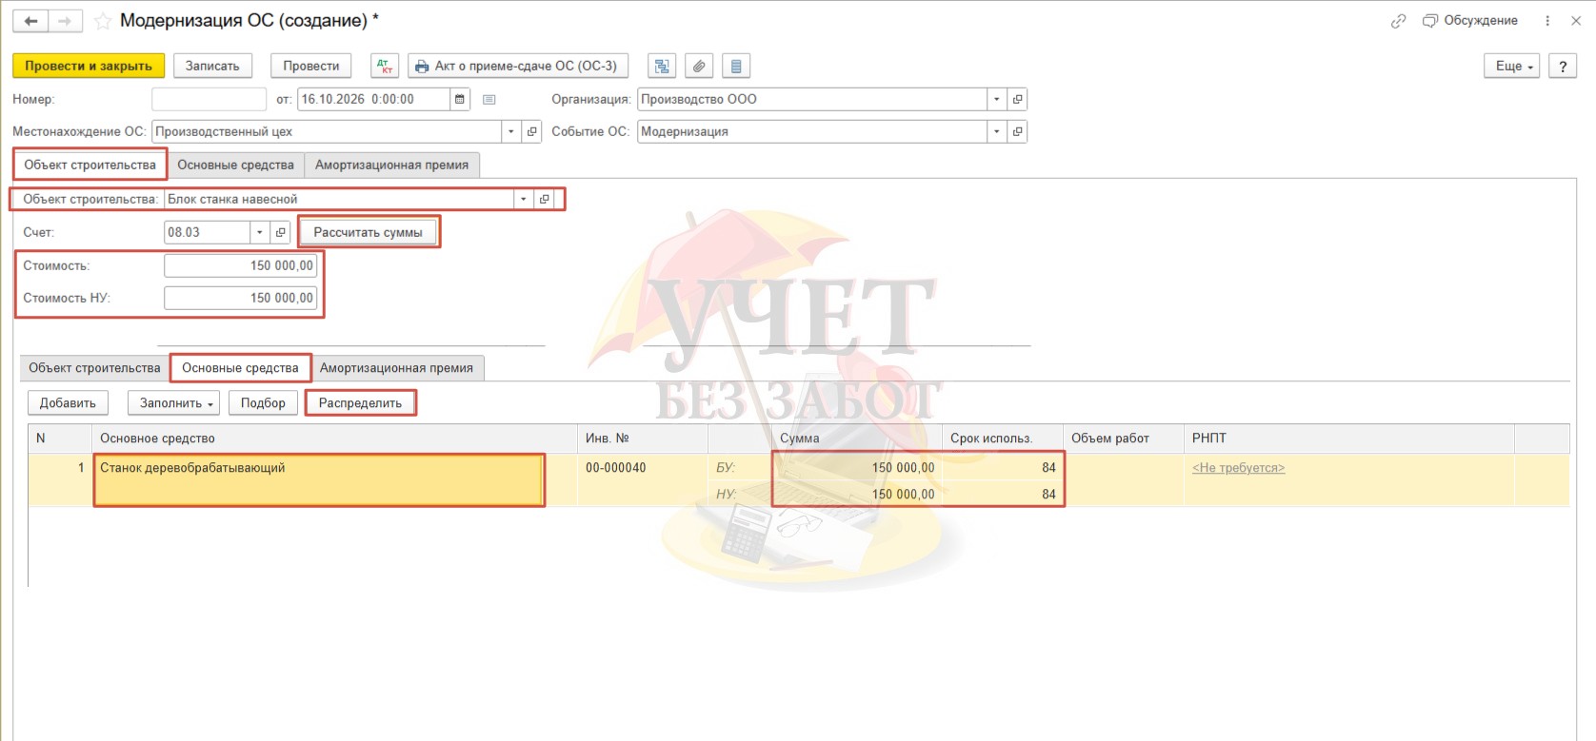Show Дт/Кт postings icon
The image size is (1596, 741).
[385, 66]
